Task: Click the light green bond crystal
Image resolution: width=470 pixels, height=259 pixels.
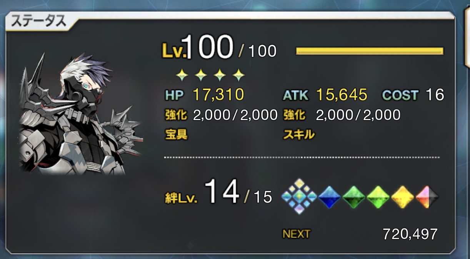Action: (378, 197)
